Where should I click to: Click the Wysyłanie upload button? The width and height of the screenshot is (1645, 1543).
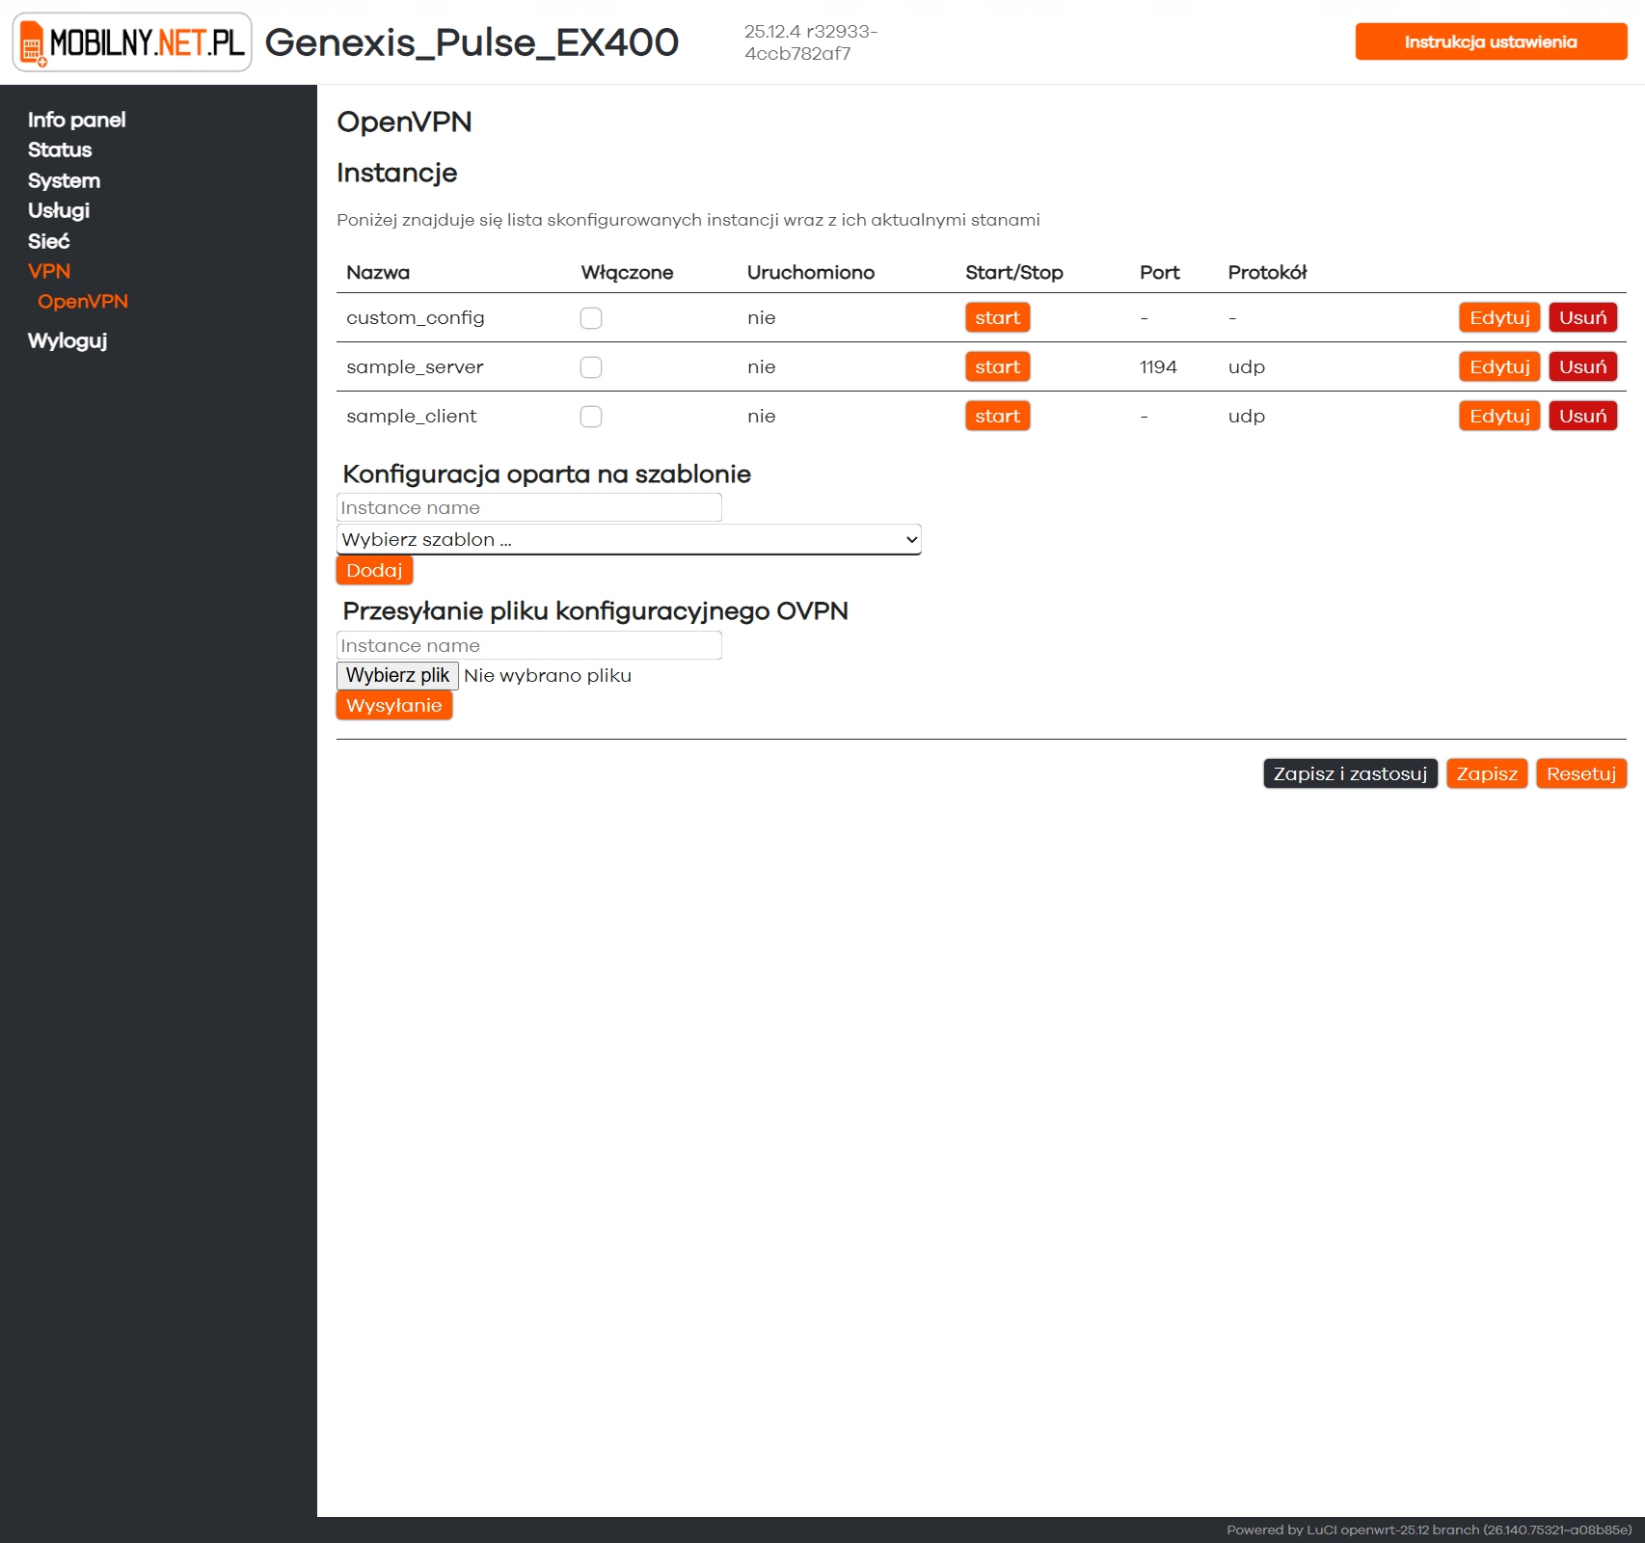(393, 705)
